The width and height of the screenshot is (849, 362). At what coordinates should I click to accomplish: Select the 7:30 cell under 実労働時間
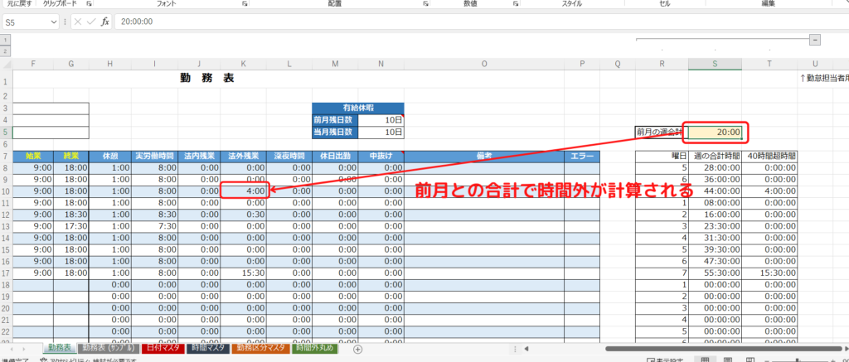154,227
